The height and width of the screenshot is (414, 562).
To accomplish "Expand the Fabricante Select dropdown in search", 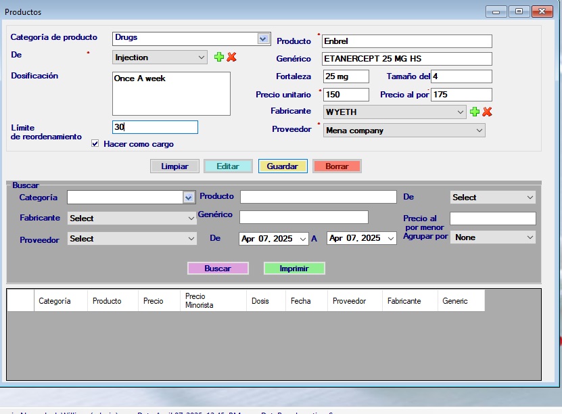I will (x=191, y=218).
